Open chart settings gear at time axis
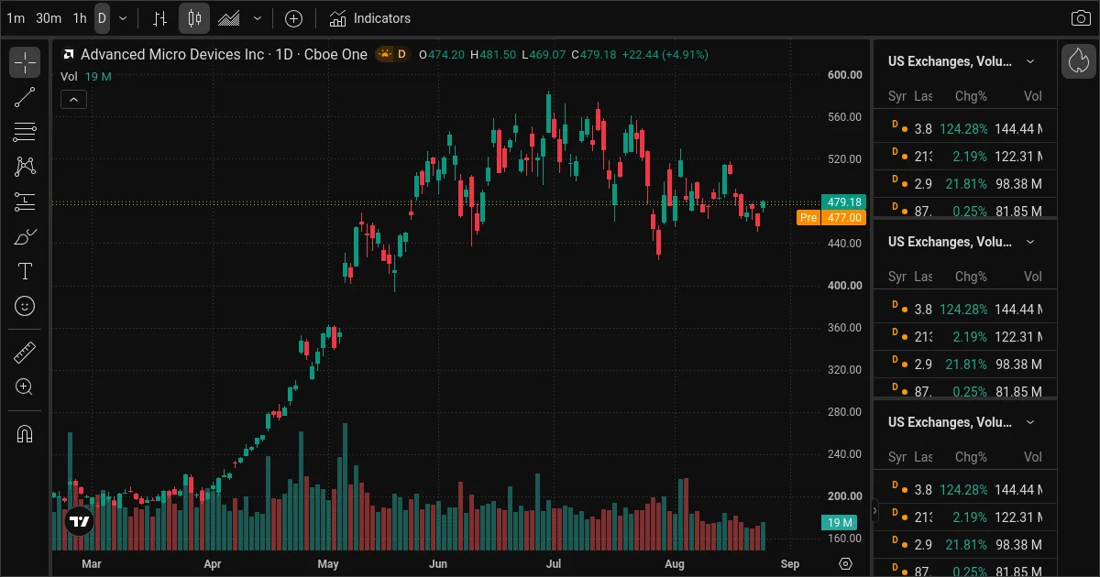The image size is (1100, 577). pos(846,563)
